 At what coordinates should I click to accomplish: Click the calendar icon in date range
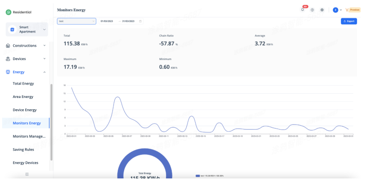(140, 21)
